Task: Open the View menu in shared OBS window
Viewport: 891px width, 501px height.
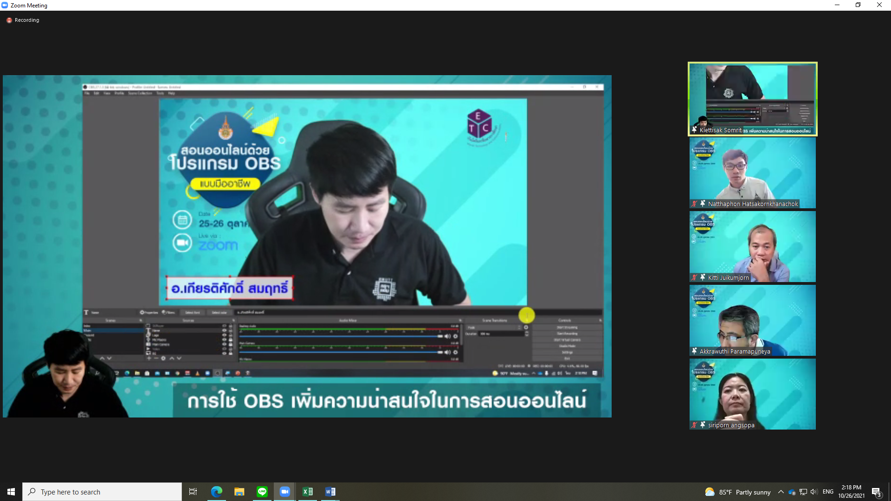Action: point(107,93)
